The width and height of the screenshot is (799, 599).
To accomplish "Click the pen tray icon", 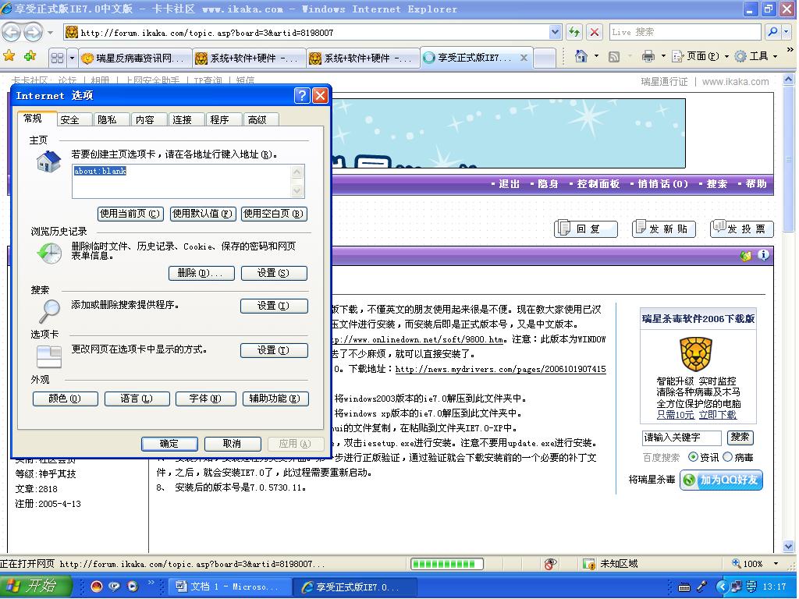I will (702, 587).
